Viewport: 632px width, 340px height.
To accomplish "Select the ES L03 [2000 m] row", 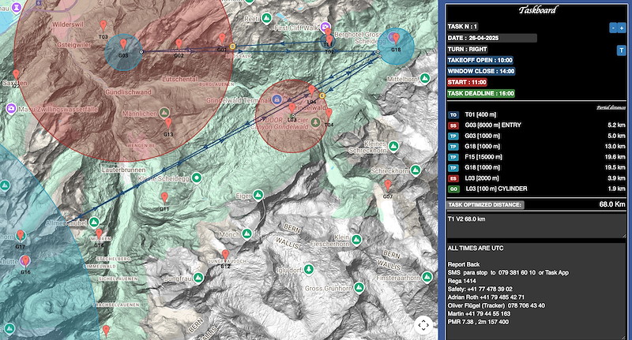I will click(x=536, y=178).
